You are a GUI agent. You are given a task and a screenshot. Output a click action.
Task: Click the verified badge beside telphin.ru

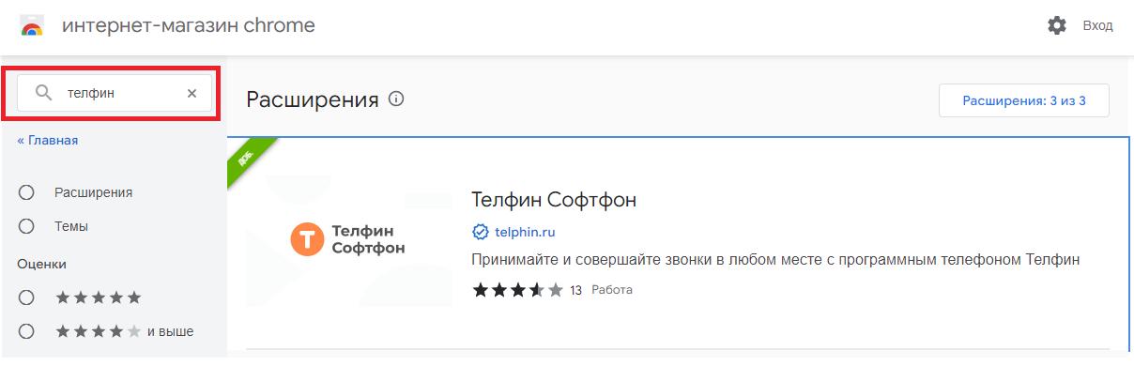coord(481,231)
